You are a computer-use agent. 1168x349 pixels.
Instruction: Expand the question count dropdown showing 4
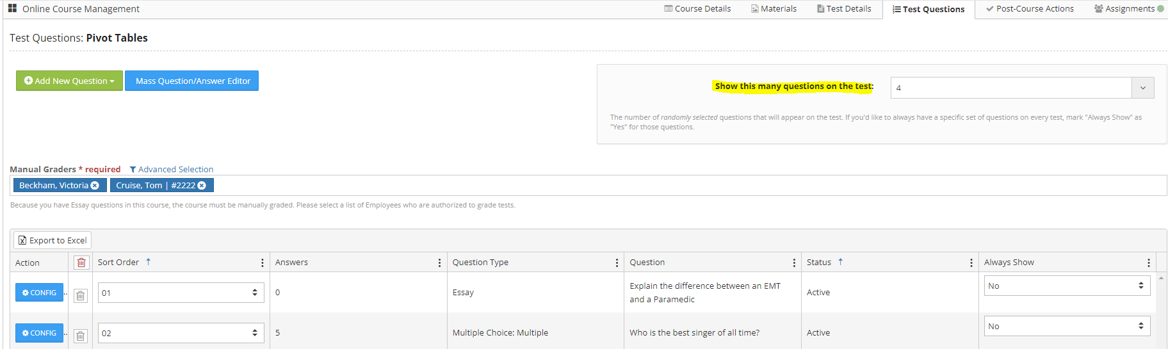(x=1142, y=88)
